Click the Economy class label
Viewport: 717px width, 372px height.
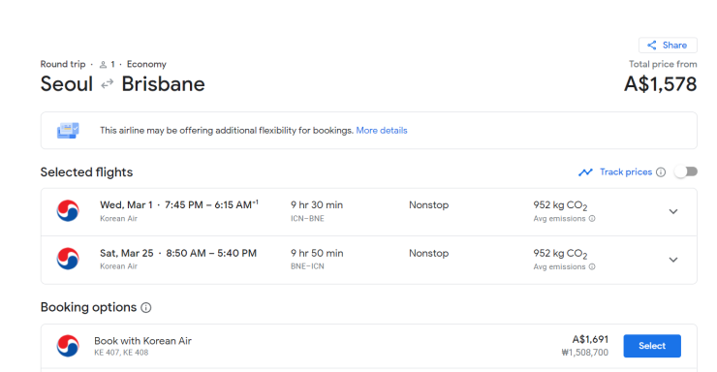click(146, 65)
